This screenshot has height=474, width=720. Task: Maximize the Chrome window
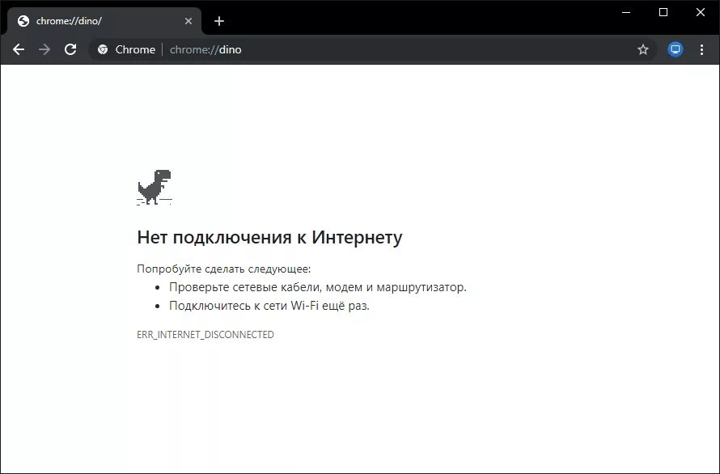point(663,12)
